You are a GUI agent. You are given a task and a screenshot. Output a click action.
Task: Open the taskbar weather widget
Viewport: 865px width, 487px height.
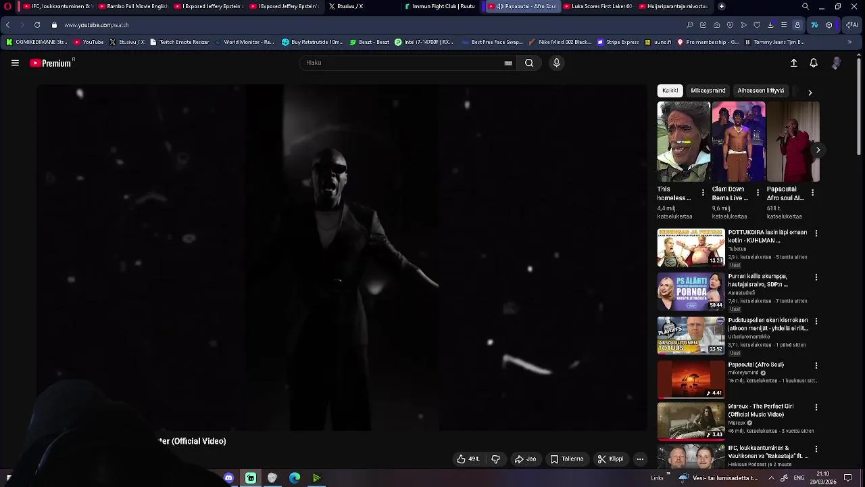pos(718,478)
